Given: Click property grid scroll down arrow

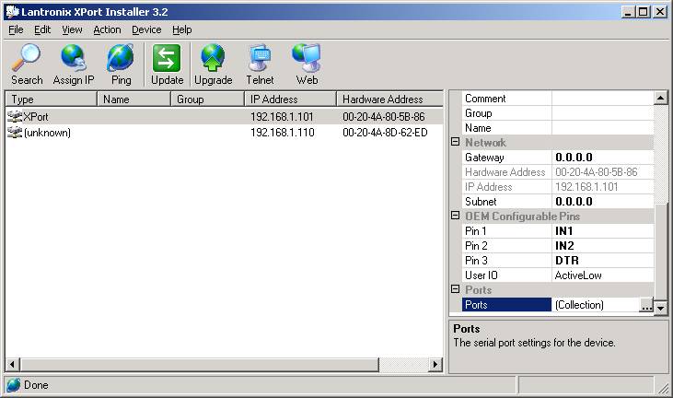Looking at the screenshot, I should pyautogui.click(x=660, y=308).
